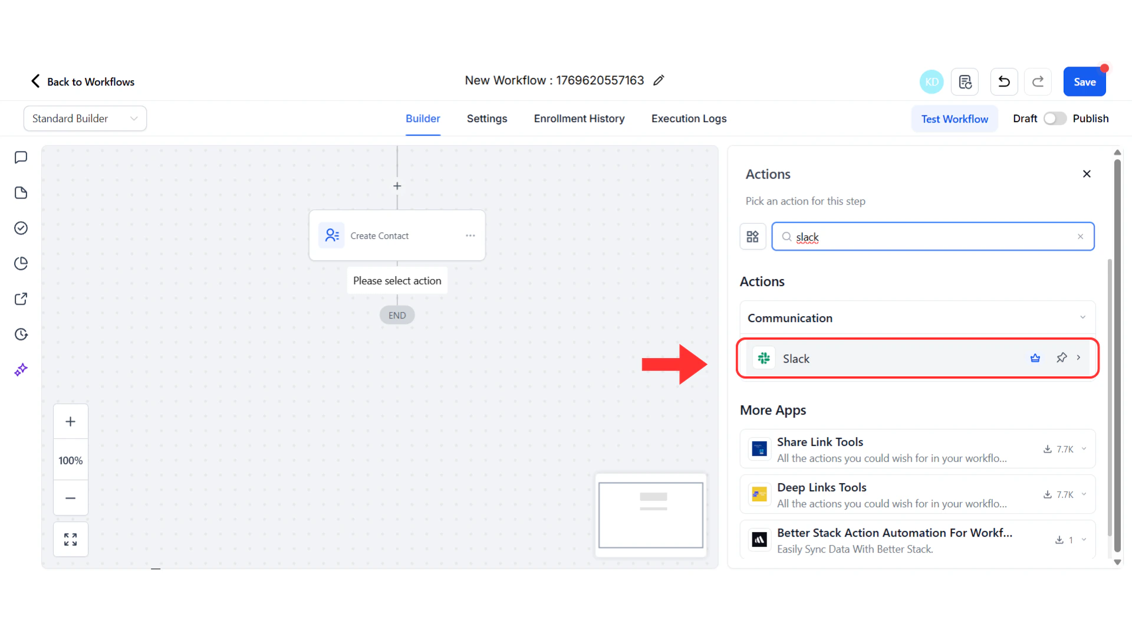Click the undo arrow icon near Save

1003,81
